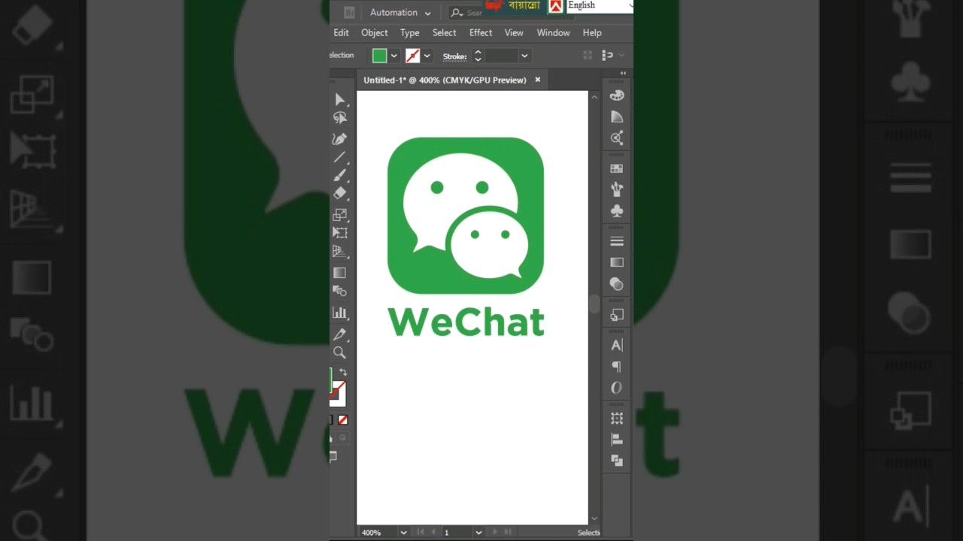Go to next artboard button
Viewport: 963px width, 541px height.
494,532
